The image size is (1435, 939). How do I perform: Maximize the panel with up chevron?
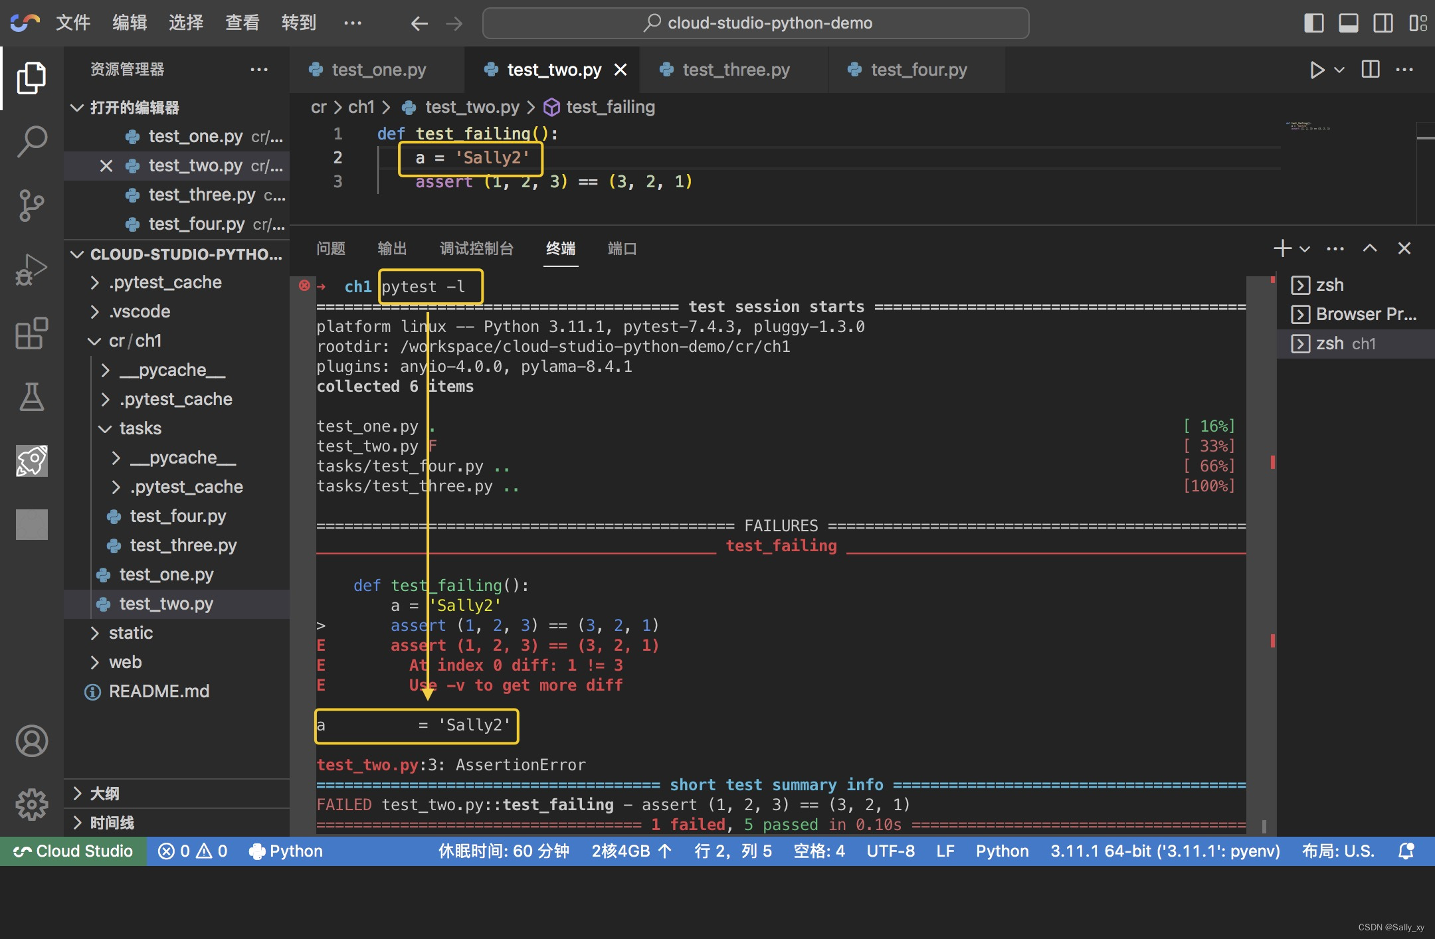pos(1370,248)
